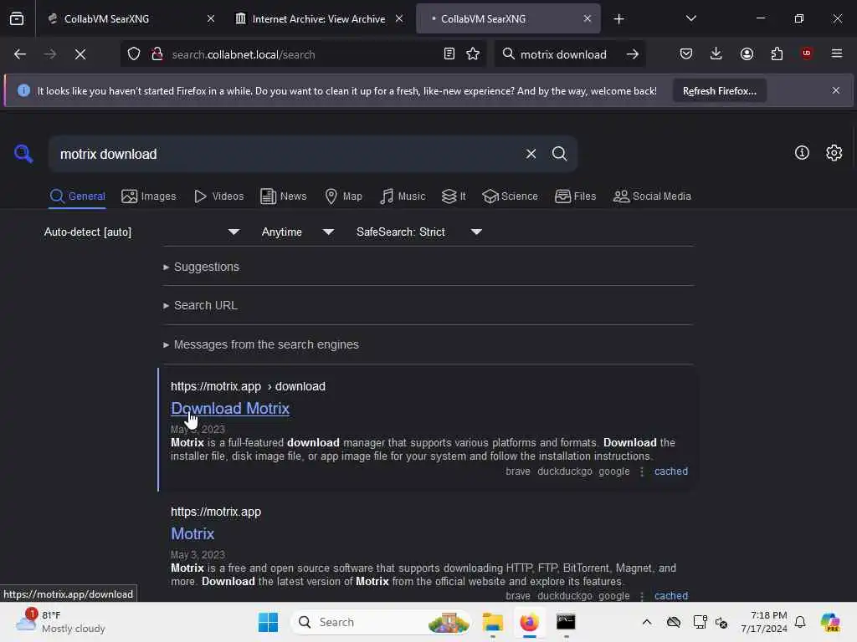
Task: Open the Firefox application menu
Action: point(837,53)
